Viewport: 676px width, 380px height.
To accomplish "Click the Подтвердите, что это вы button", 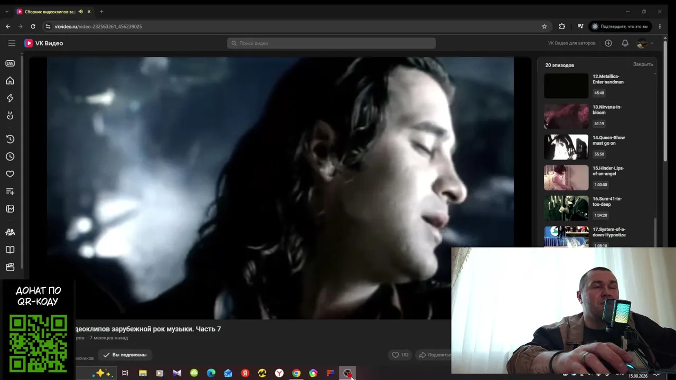I will coord(621,26).
